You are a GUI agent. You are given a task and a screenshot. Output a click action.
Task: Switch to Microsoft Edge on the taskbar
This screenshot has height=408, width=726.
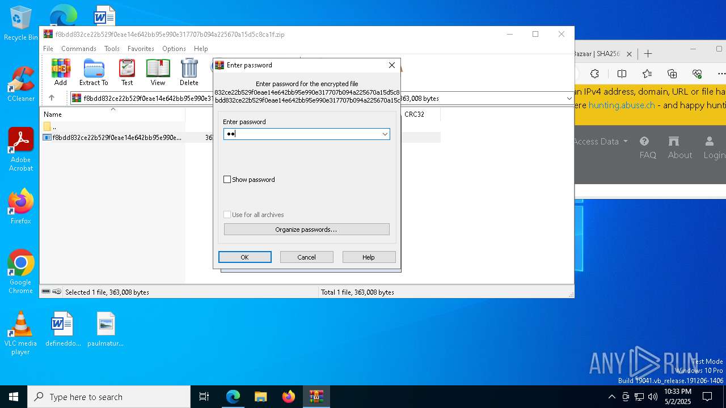[x=233, y=397]
